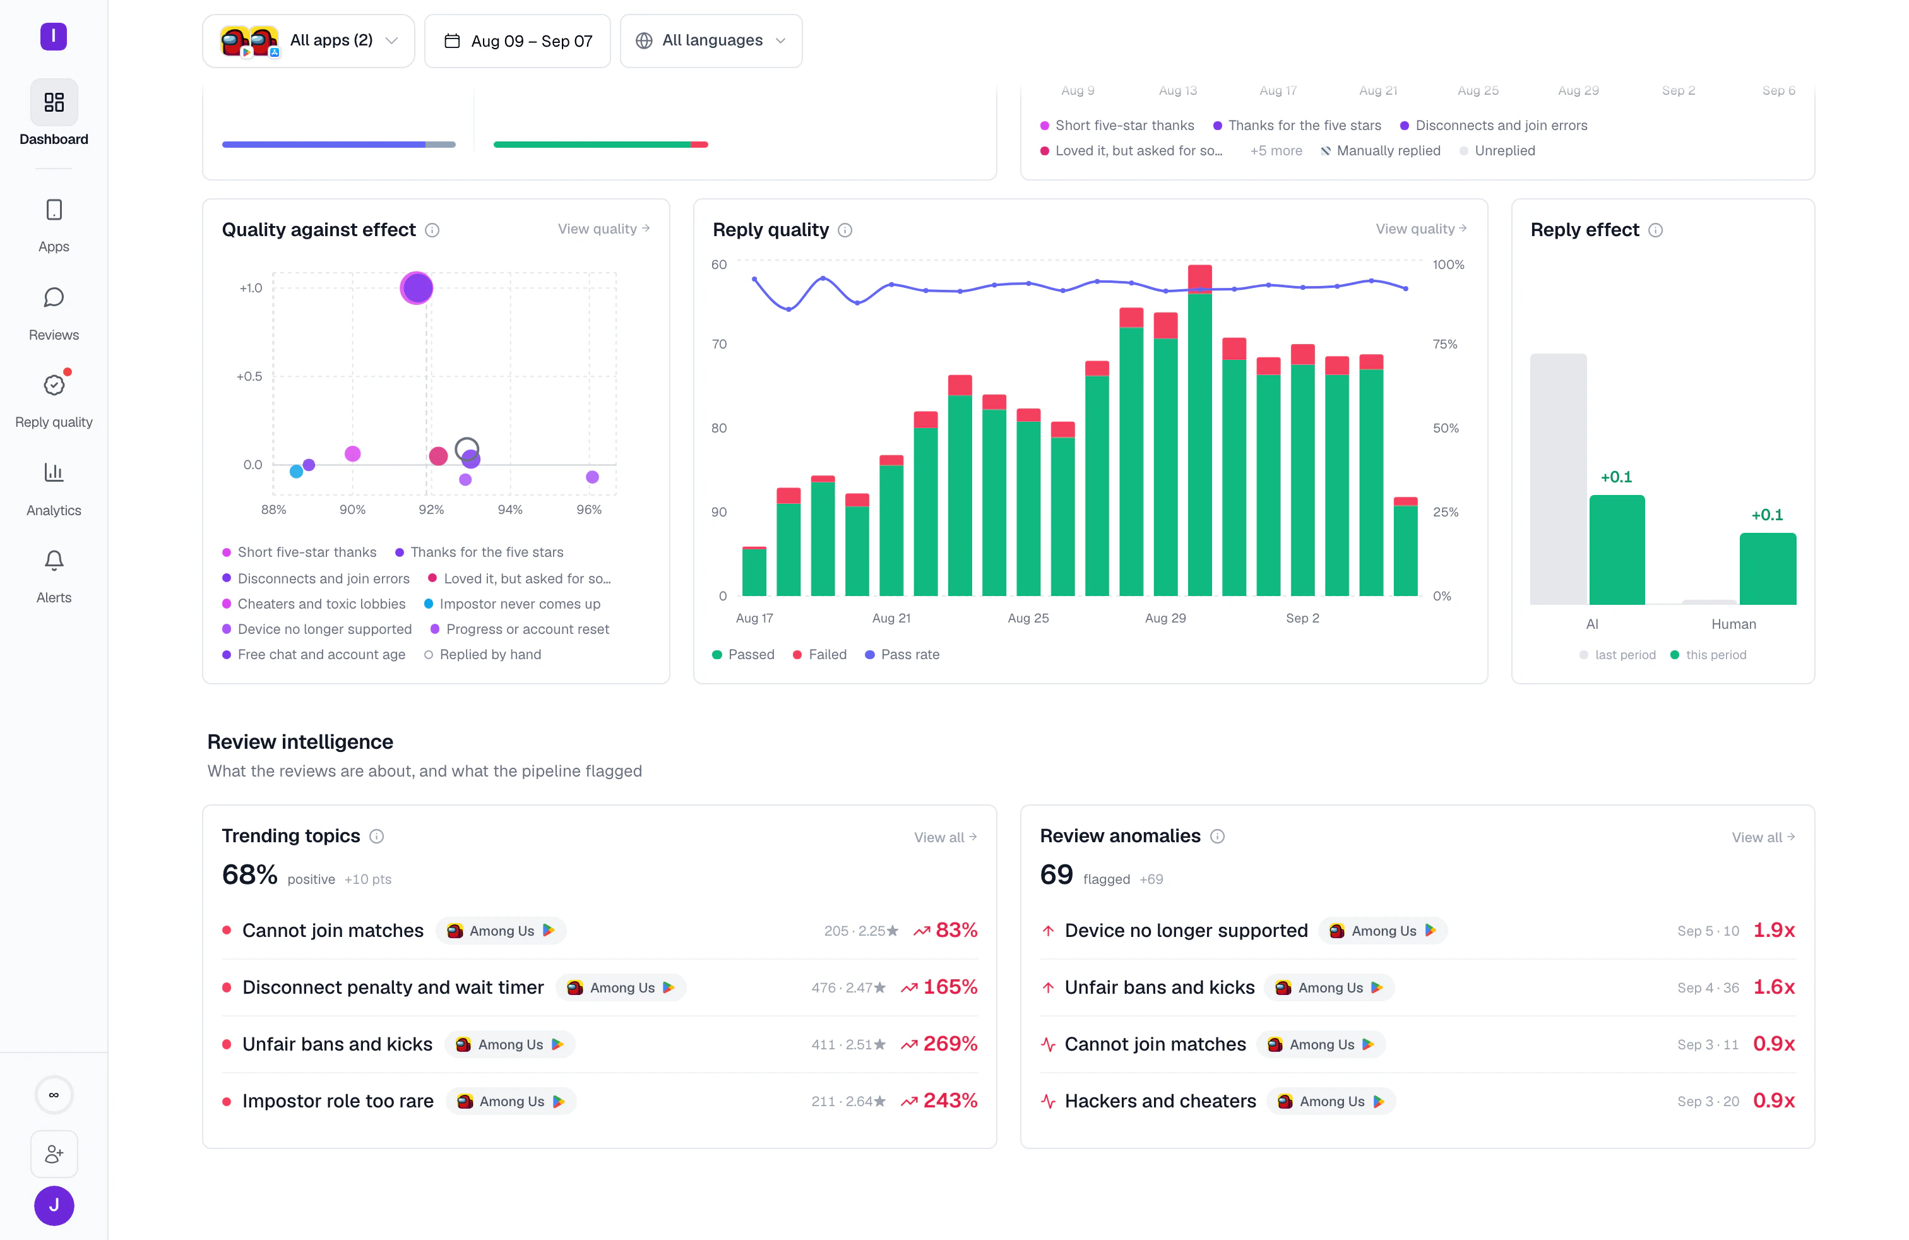The height and width of the screenshot is (1240, 1909).
Task: Click the purple I logo icon
Action: coord(54,36)
